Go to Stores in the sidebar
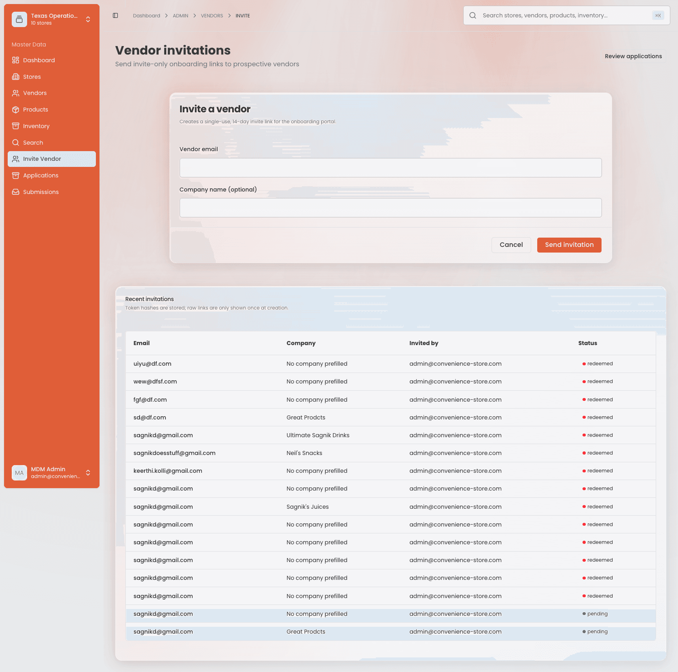The width and height of the screenshot is (678, 672). [52, 77]
